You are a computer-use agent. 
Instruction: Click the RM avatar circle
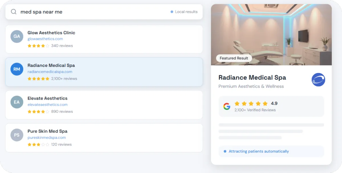17,69
